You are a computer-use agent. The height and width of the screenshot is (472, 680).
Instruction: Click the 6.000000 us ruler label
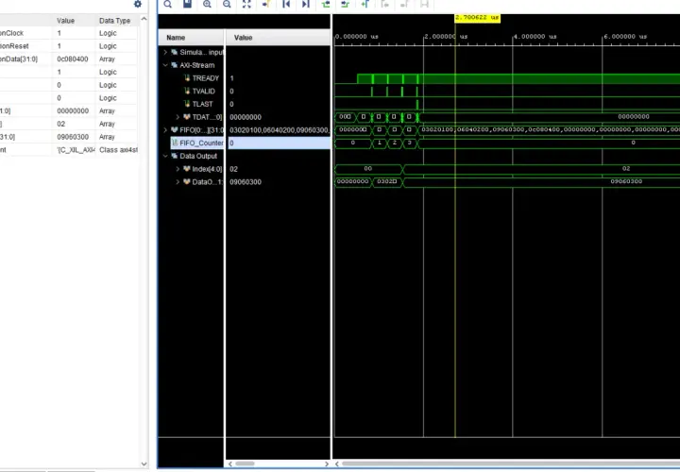pos(625,37)
